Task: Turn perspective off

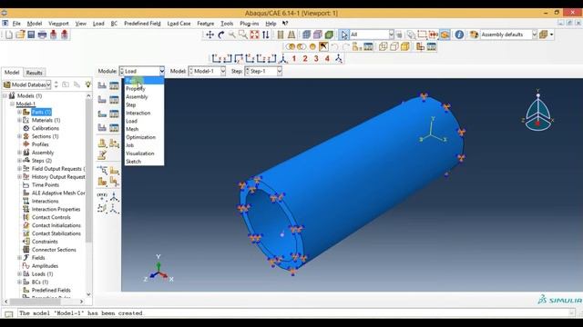Action: 281,35
